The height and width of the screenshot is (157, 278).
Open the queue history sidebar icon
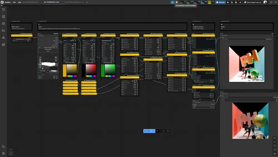coord(3,9)
